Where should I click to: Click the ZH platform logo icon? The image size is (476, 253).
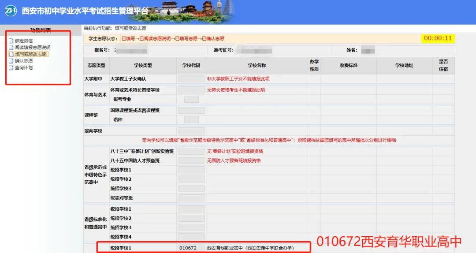11,11
